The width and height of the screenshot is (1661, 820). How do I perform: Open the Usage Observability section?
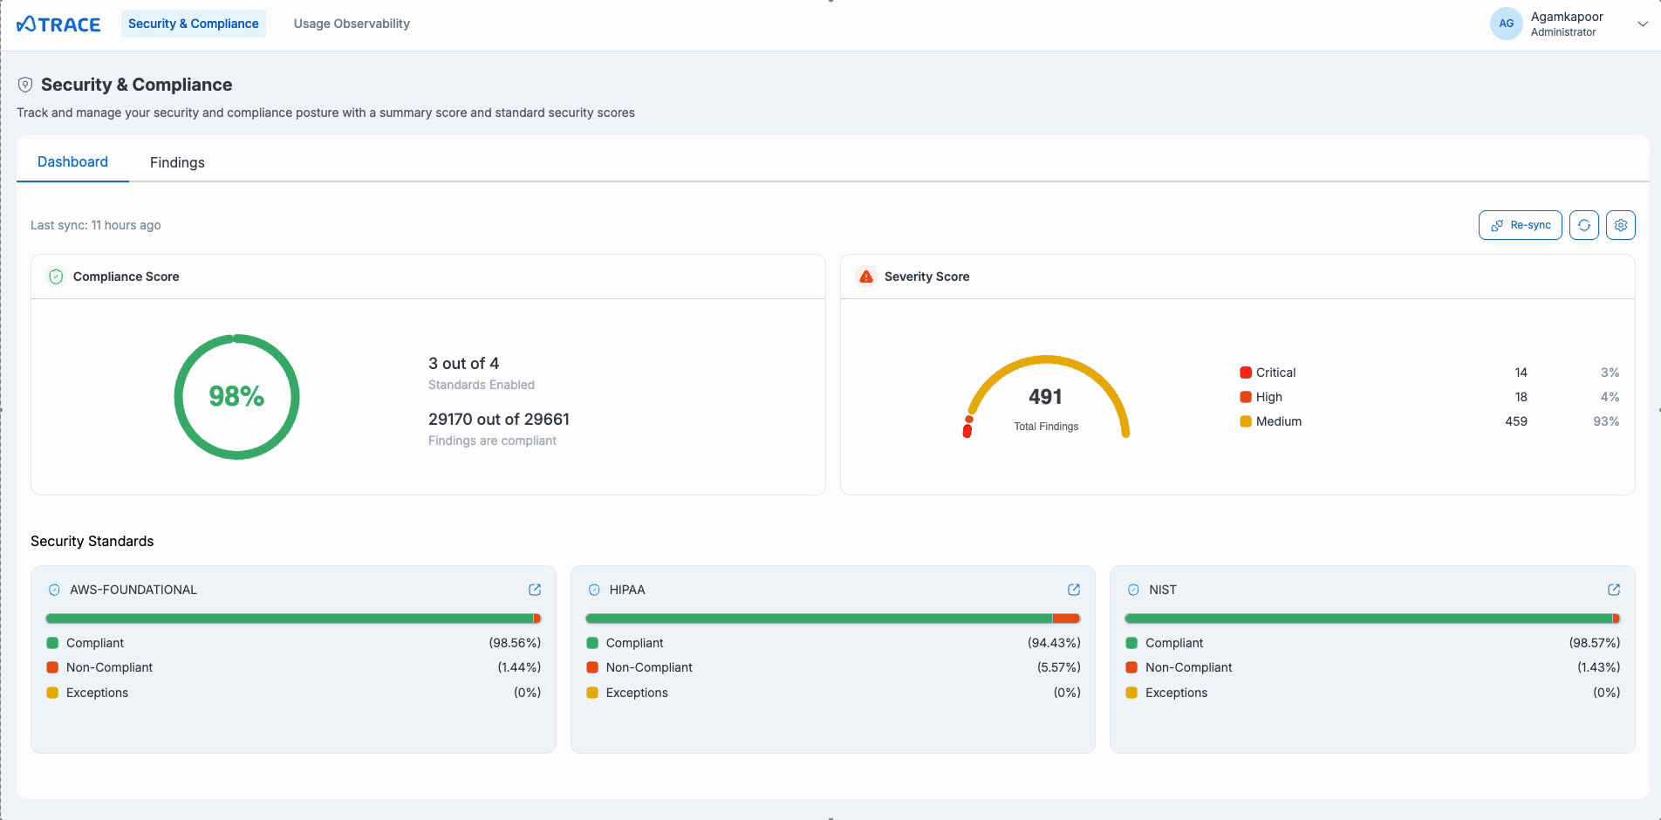(352, 24)
